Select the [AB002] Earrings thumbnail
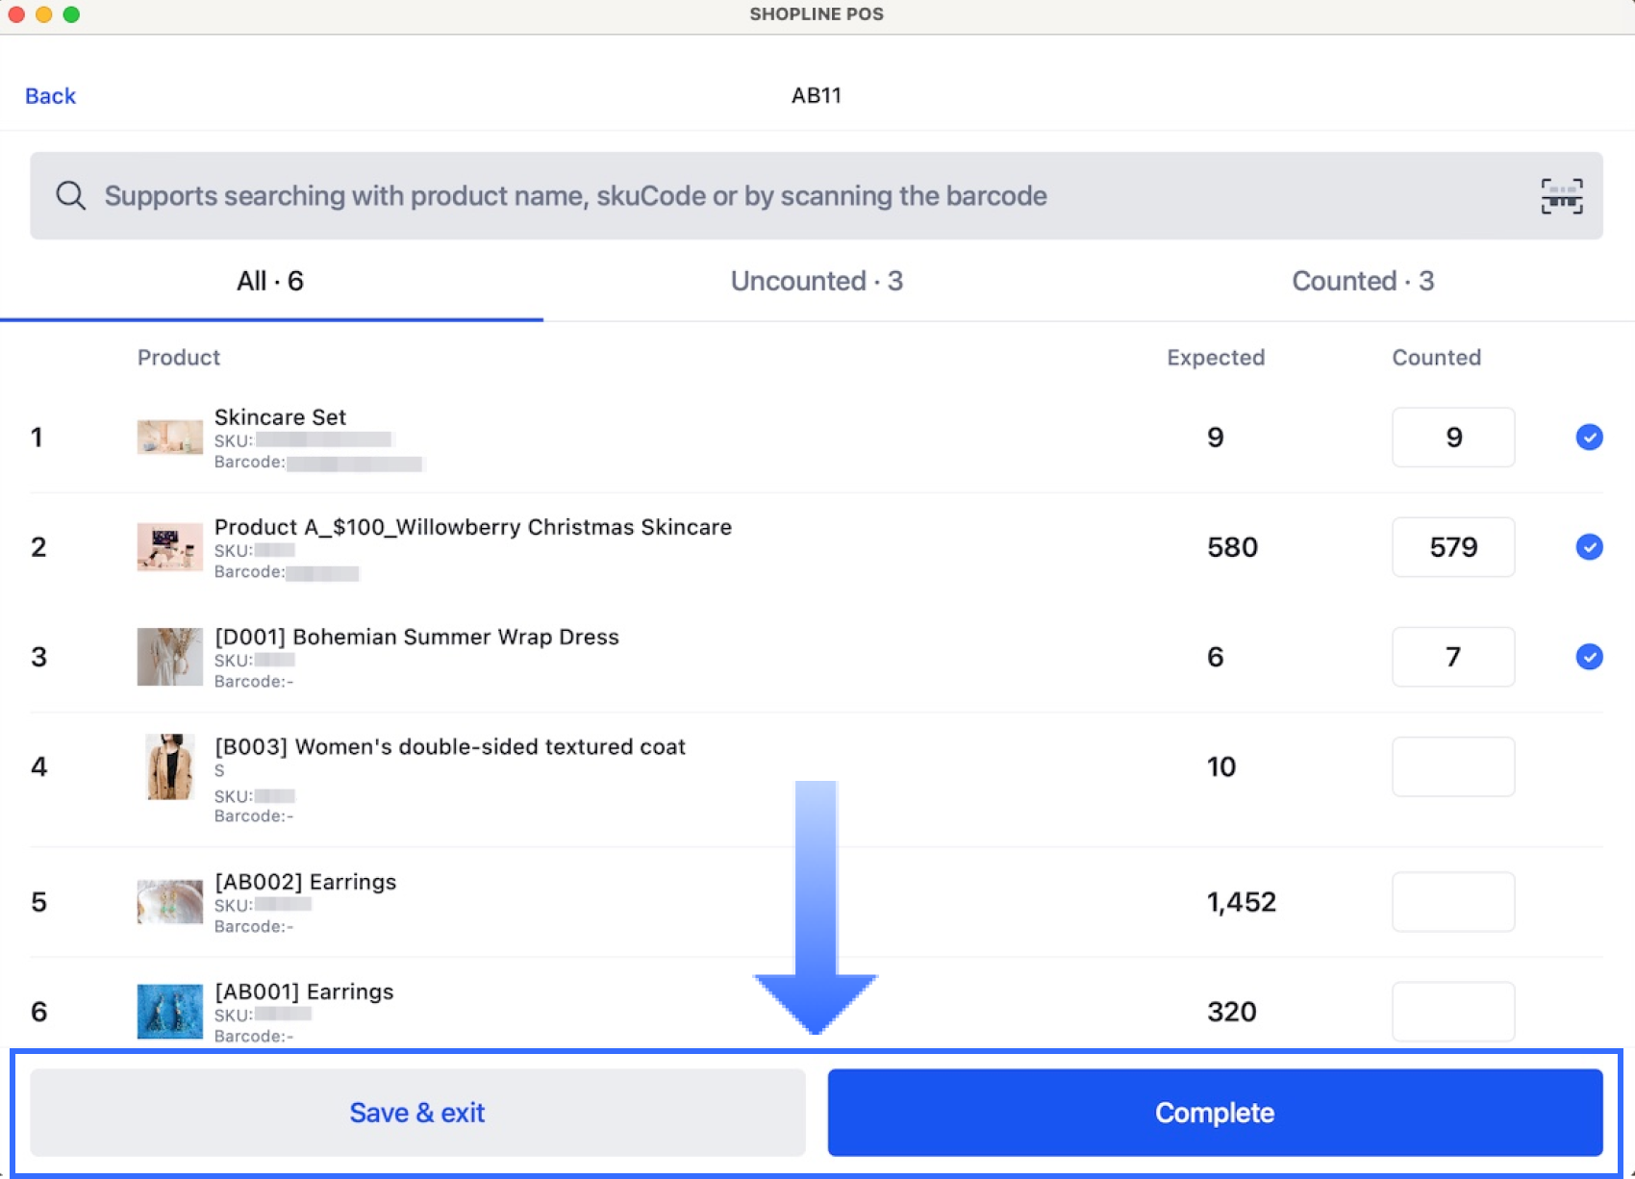Viewport: 1635px width, 1179px height. [x=169, y=902]
